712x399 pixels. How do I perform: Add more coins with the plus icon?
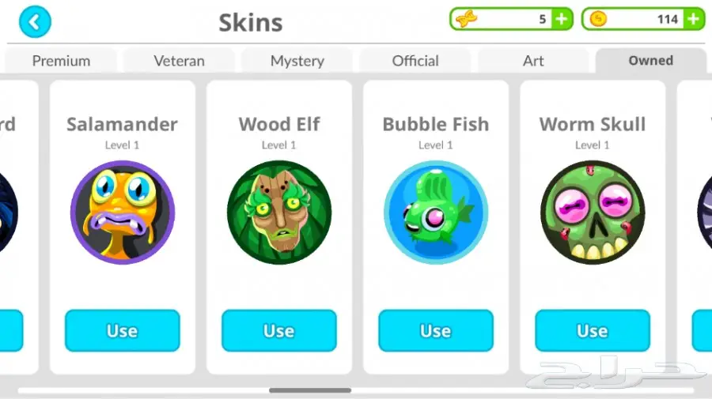pos(693,19)
